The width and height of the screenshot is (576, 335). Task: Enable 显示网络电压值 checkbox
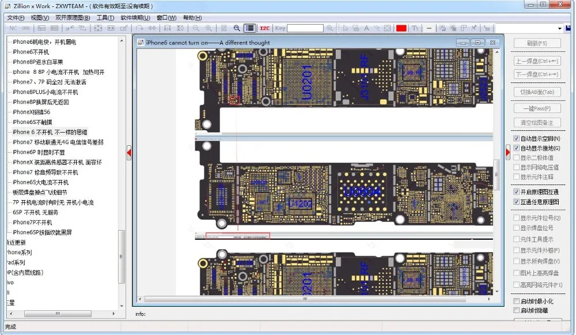coord(516,167)
